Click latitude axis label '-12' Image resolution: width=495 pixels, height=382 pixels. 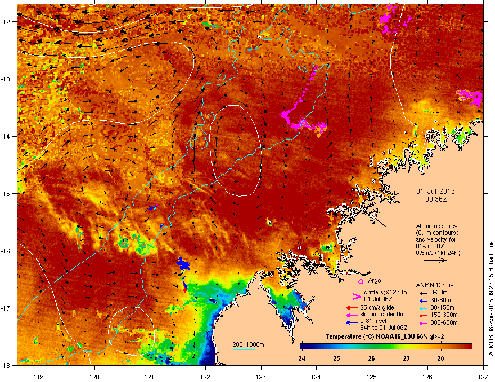[x=6, y=22]
